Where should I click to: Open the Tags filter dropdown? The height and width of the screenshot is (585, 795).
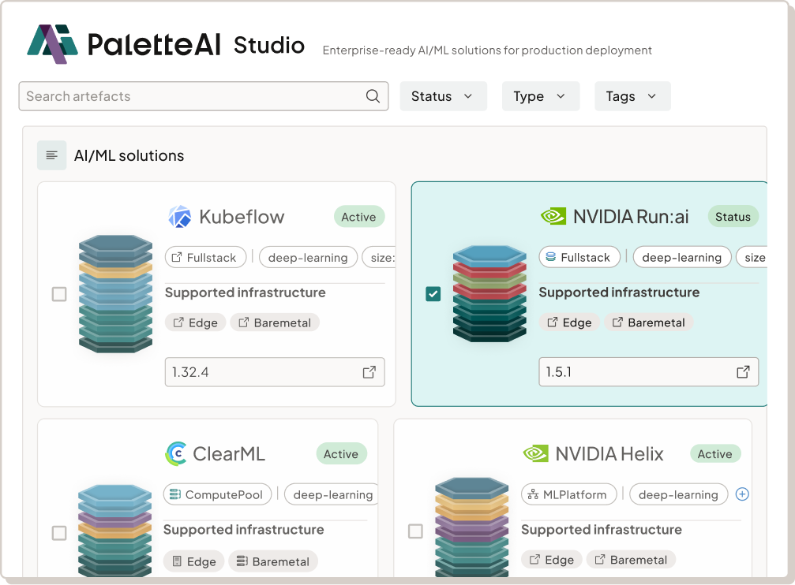632,95
